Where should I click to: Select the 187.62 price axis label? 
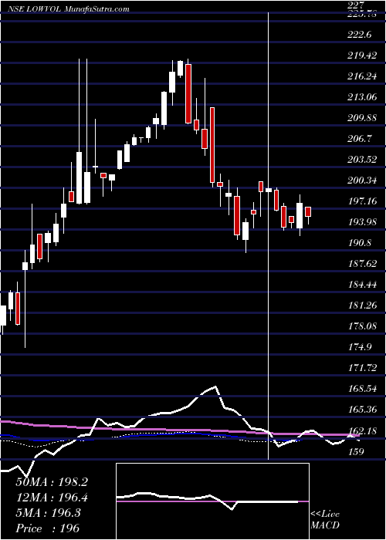pos(364,264)
